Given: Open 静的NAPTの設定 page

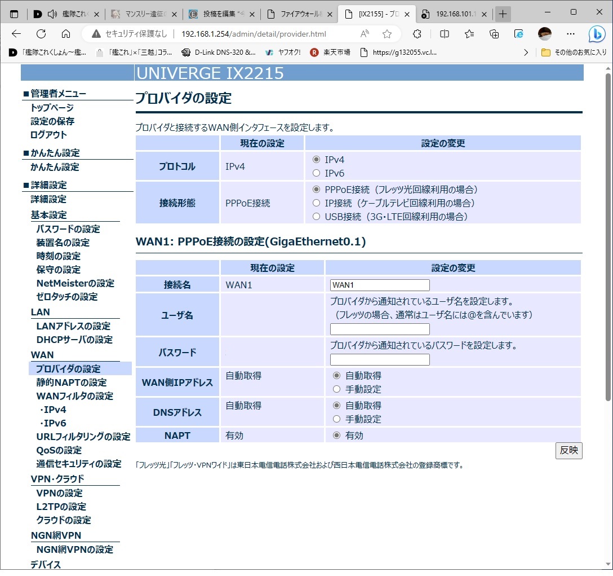Looking at the screenshot, I should (x=72, y=382).
